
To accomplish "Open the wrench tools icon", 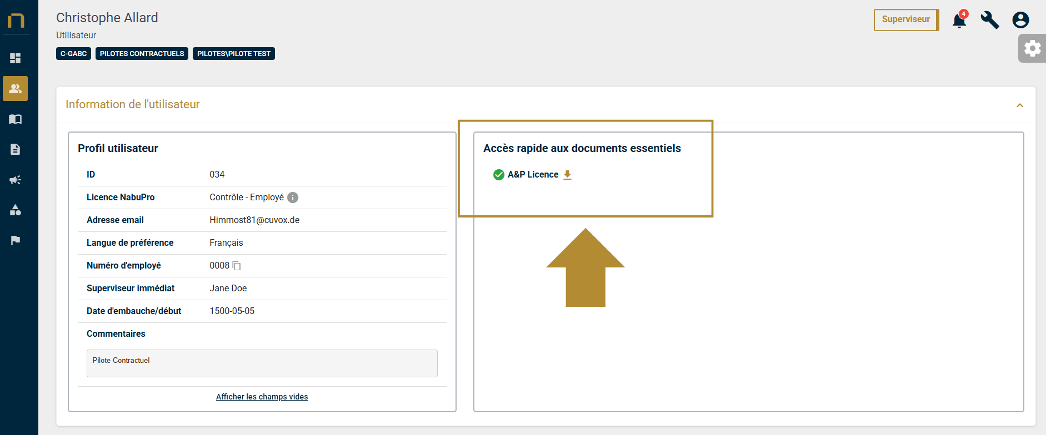I will click(989, 20).
